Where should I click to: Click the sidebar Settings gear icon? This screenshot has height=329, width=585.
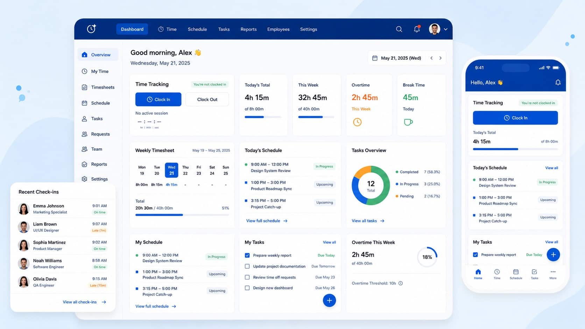(x=84, y=179)
